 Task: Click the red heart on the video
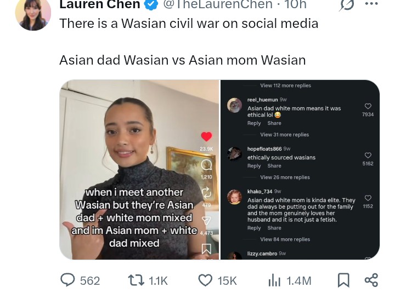click(x=206, y=136)
